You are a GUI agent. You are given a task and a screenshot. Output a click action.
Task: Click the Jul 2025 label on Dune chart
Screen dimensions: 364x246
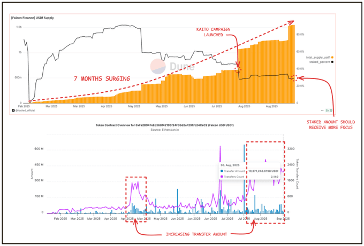(217, 106)
